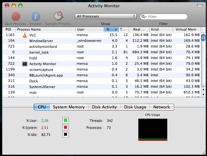Select the Activity Monitor process icon
The image size is (207, 156).
coord(25,64)
